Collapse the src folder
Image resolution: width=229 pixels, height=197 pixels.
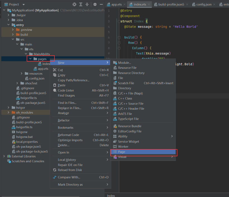tap(13, 39)
